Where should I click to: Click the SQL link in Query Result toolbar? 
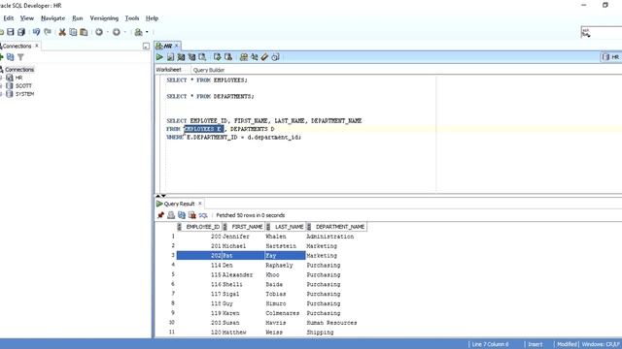(x=203, y=215)
